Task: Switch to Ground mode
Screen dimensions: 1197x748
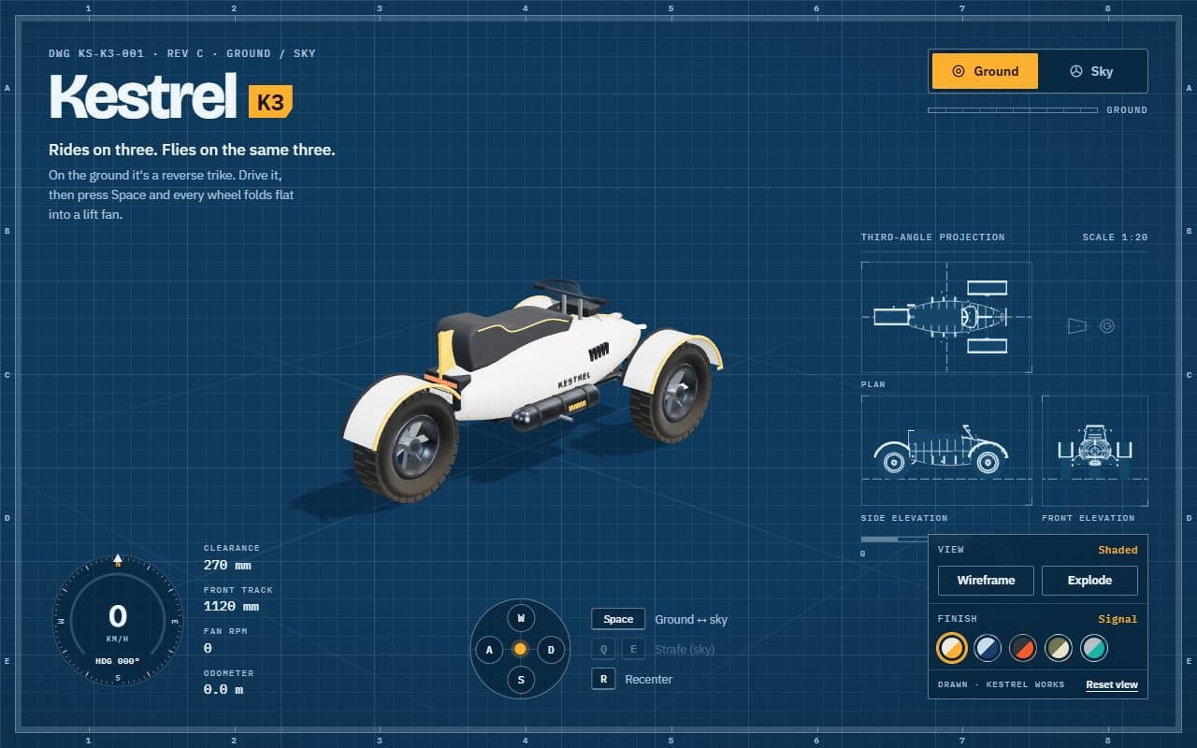Action: point(985,71)
